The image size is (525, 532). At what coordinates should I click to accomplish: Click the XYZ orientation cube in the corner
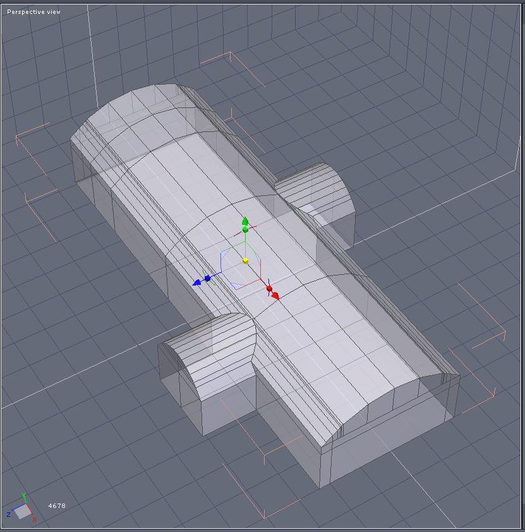pos(22,510)
